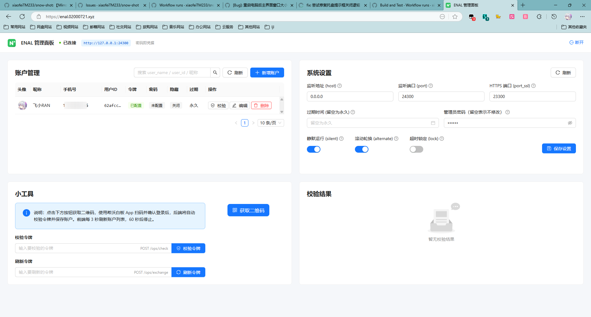Go to previous page arrow in pagination
This screenshot has width=591, height=317.
click(236, 123)
